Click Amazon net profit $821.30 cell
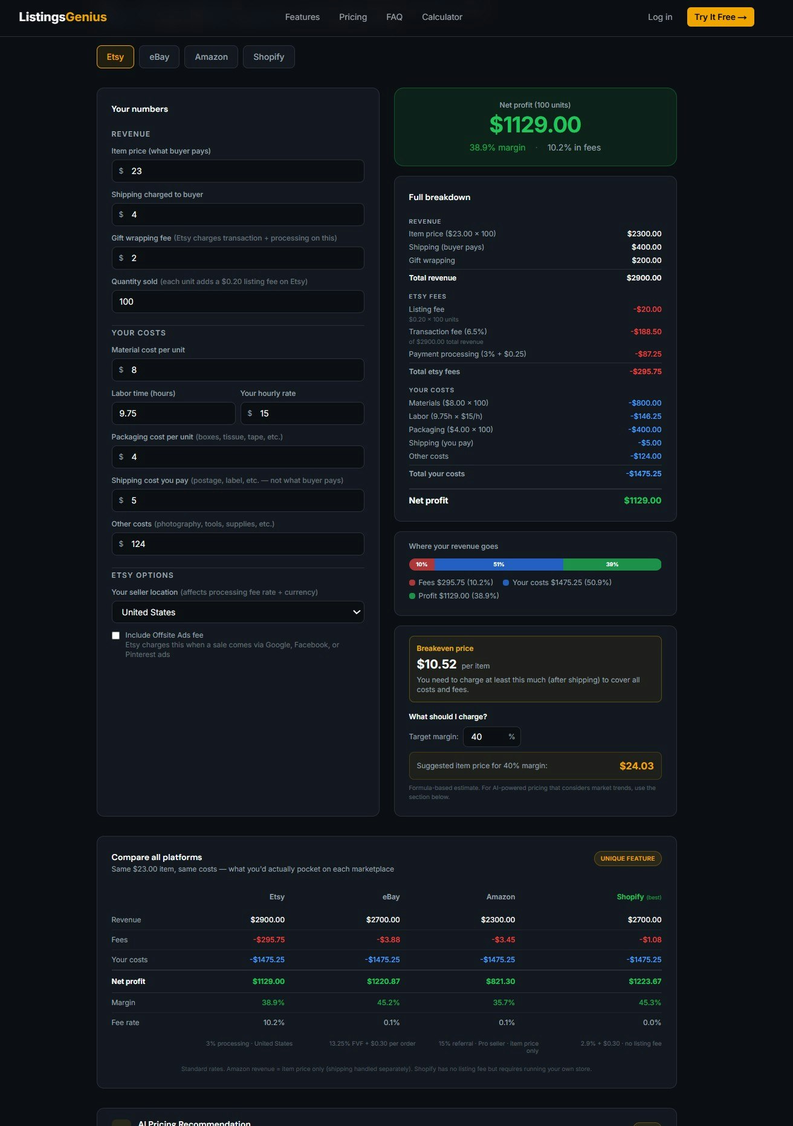 click(x=500, y=982)
